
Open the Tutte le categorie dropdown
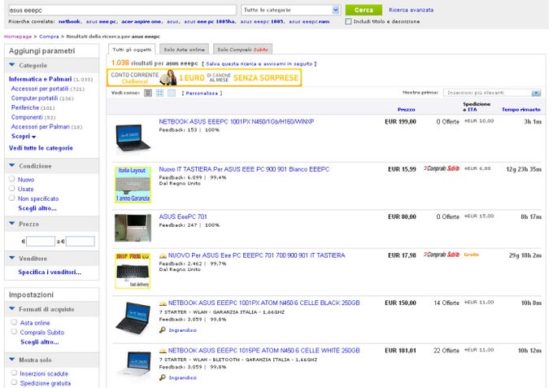[290, 10]
